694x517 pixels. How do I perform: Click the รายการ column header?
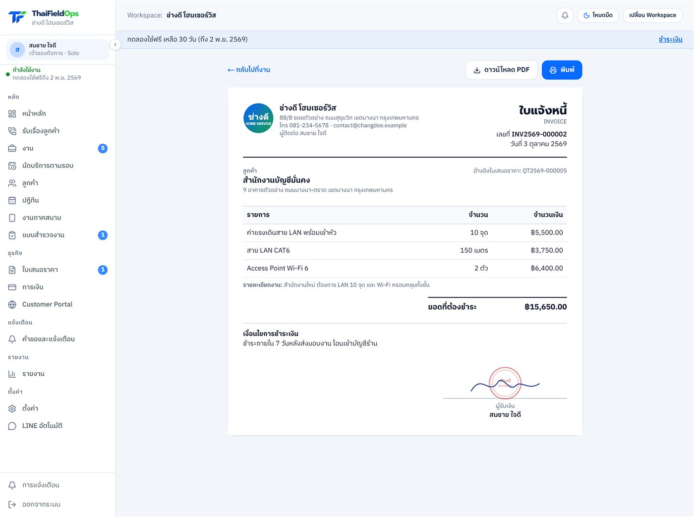(x=258, y=215)
